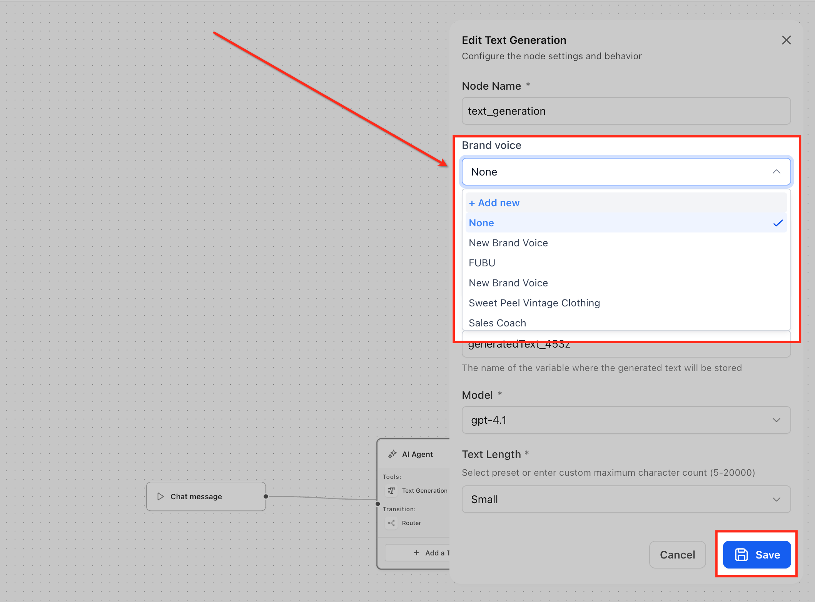Click the Save button
The width and height of the screenshot is (815, 602).
[x=757, y=555]
